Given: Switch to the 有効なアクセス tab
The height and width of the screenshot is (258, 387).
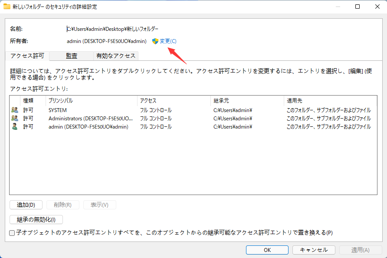Looking at the screenshot, I should [115, 56].
